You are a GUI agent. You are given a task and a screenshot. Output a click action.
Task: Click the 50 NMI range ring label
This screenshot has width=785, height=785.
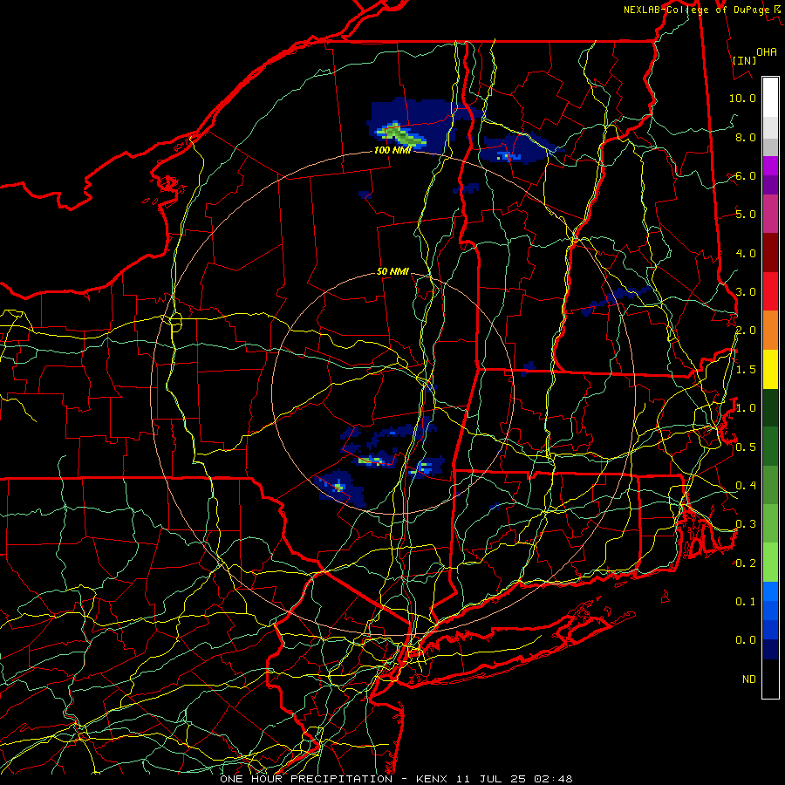392,271
